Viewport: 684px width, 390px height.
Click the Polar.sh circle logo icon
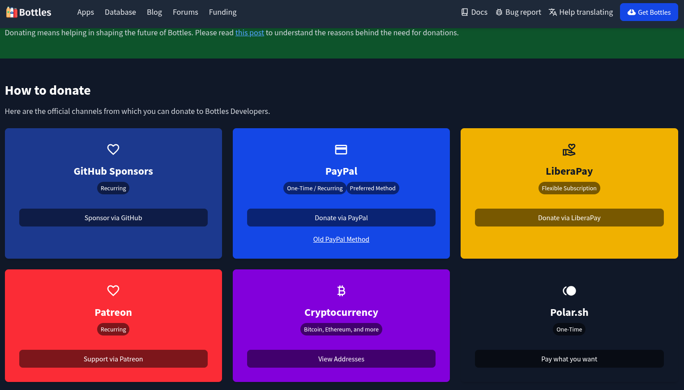coord(569,290)
